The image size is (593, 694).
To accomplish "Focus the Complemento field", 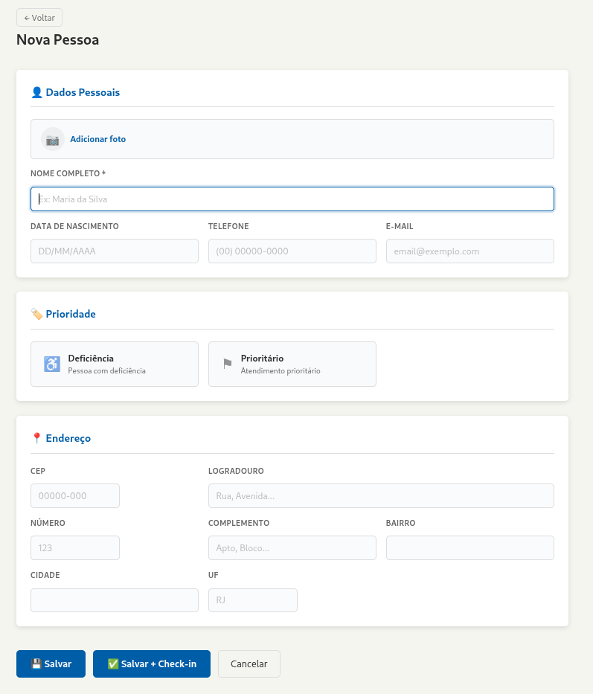I will click(292, 547).
